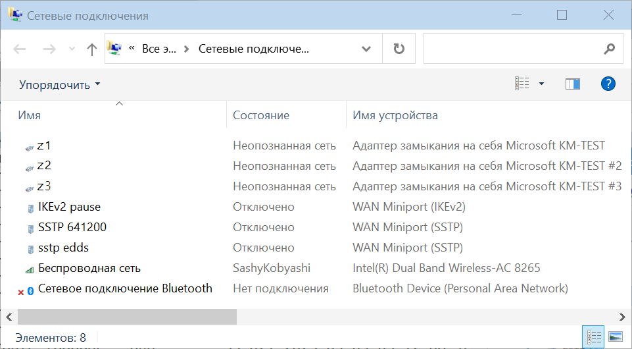
Task: Sort by Имя устройства column header
Action: click(x=395, y=115)
